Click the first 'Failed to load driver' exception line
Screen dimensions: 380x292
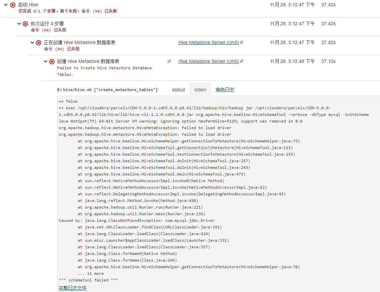click(x=145, y=128)
